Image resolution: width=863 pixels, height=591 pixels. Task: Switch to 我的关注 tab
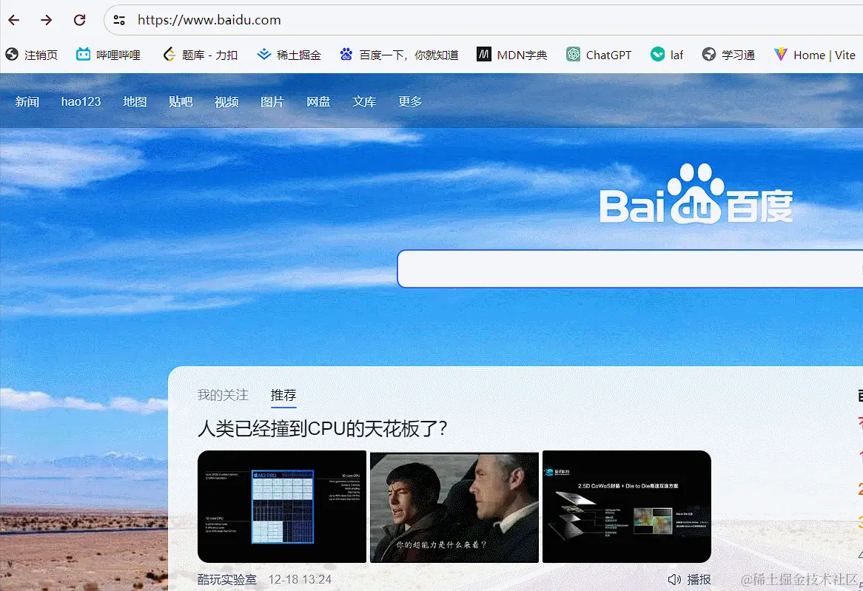pos(223,394)
